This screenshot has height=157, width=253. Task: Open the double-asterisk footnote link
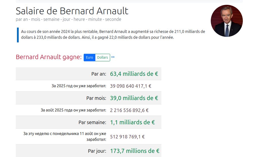click(113, 57)
